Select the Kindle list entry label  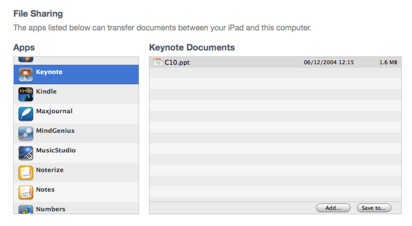click(46, 91)
